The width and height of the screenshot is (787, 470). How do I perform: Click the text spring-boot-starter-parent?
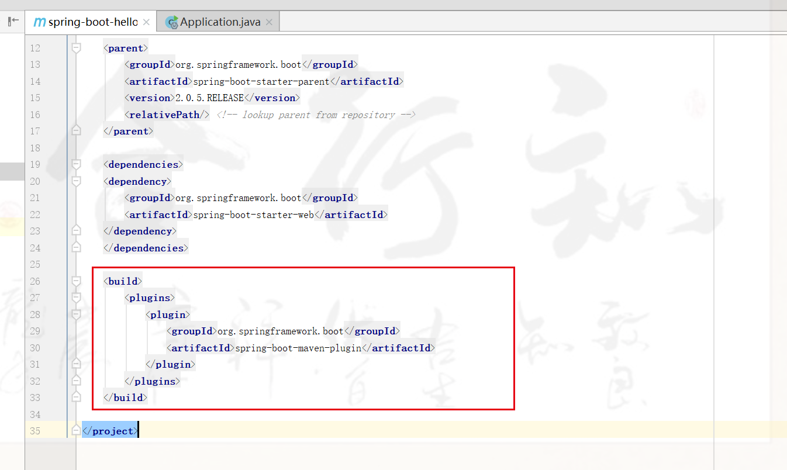[x=261, y=81]
